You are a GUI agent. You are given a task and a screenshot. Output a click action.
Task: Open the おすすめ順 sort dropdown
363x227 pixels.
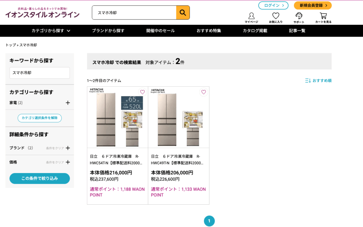[318, 81]
